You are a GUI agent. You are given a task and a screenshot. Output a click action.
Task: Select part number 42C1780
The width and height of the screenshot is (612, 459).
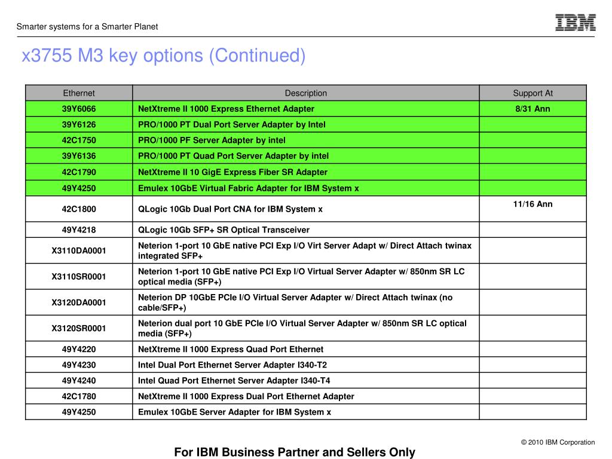[x=79, y=396]
